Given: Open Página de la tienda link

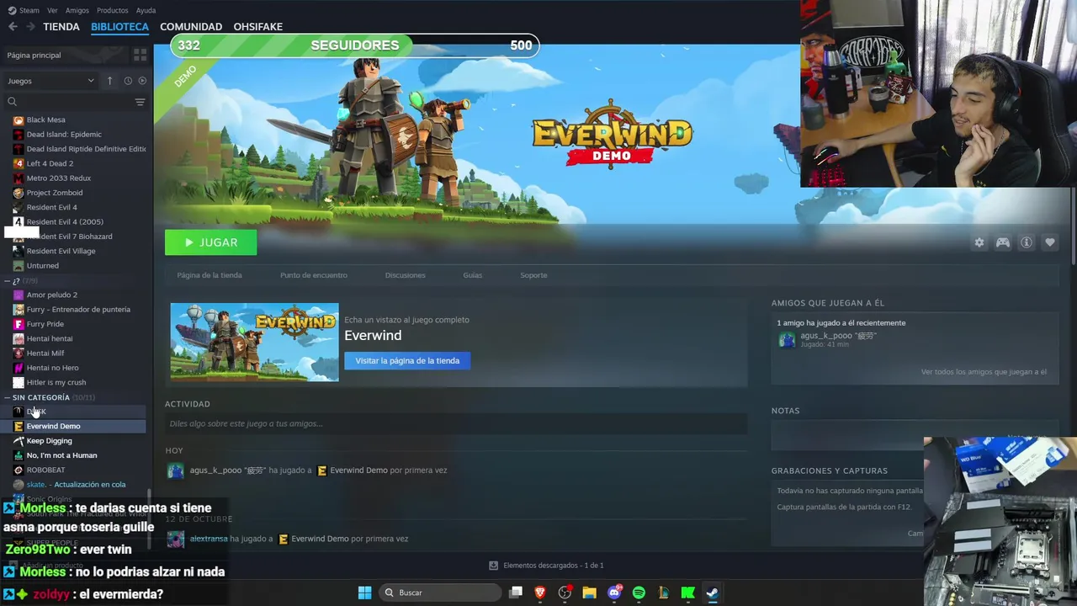Looking at the screenshot, I should tap(210, 275).
